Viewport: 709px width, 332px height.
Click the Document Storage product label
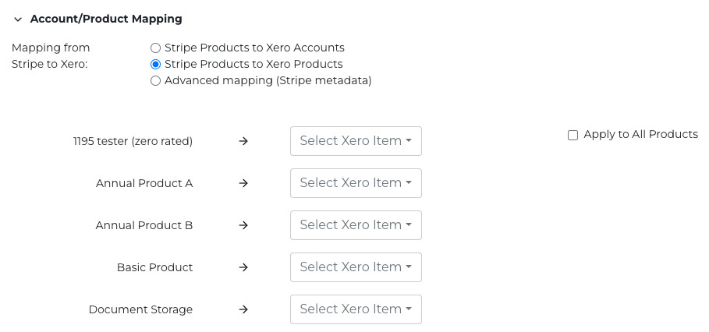pyautogui.click(x=140, y=310)
